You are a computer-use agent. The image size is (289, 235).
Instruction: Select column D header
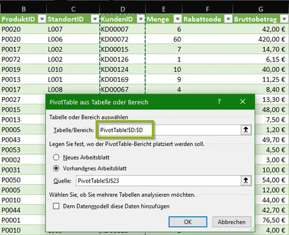point(122,9)
